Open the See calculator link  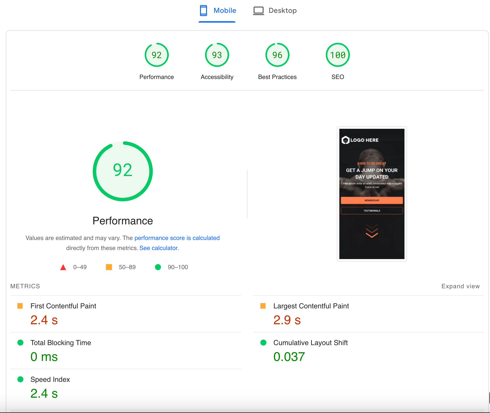(x=158, y=248)
